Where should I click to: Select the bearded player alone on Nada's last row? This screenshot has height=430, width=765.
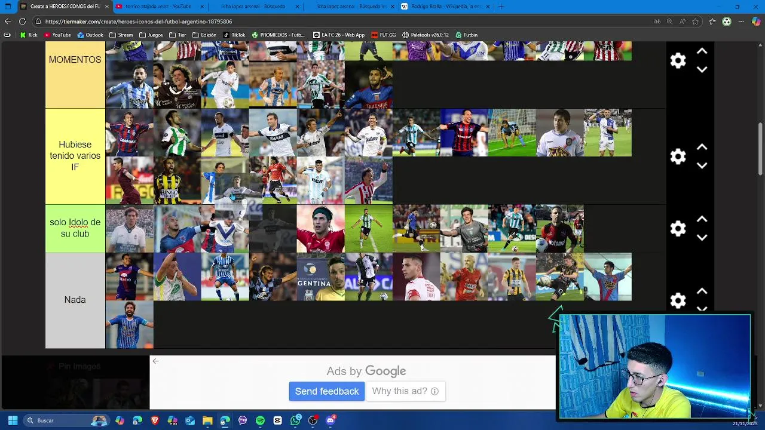[x=129, y=324]
